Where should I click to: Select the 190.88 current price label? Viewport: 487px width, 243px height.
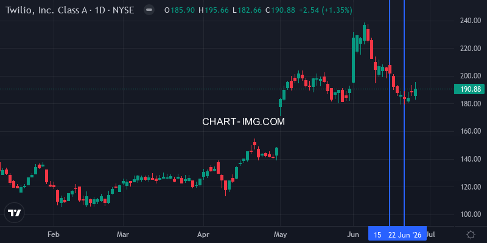coord(469,89)
